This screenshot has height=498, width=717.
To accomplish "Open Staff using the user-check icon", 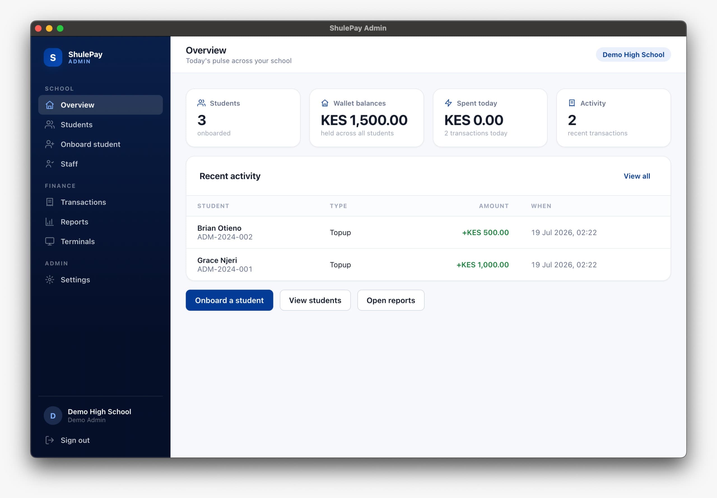I will pyautogui.click(x=50, y=164).
